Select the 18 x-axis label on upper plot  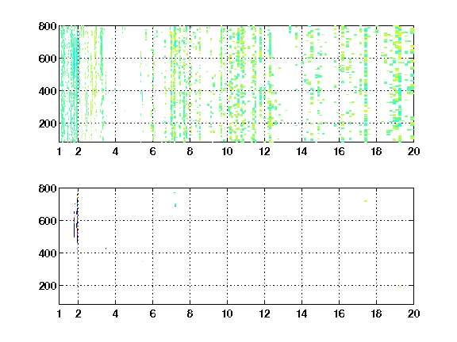point(376,151)
